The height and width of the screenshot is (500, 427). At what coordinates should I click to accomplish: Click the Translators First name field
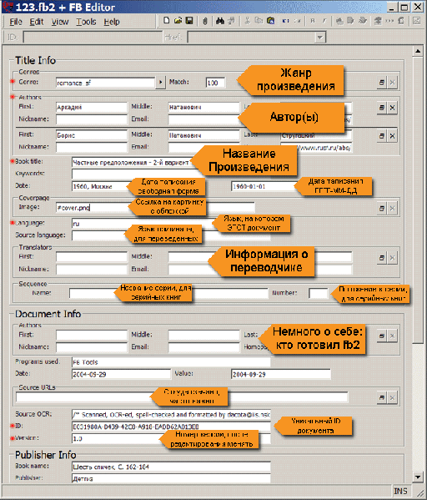point(92,257)
